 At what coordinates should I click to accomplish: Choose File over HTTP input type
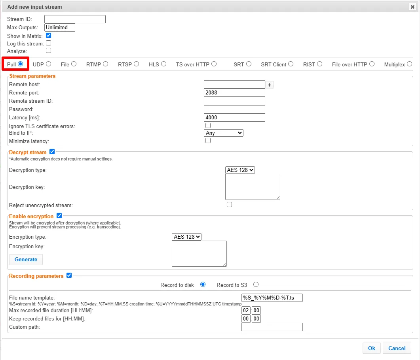point(372,64)
